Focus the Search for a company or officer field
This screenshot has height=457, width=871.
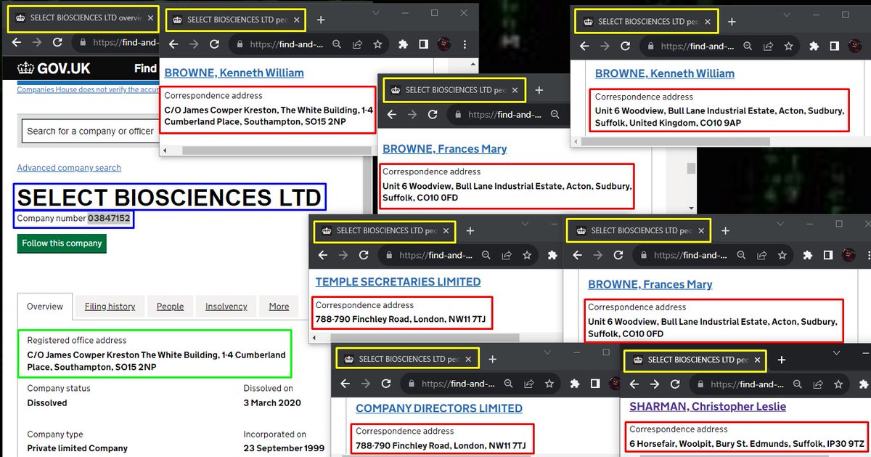(x=91, y=132)
